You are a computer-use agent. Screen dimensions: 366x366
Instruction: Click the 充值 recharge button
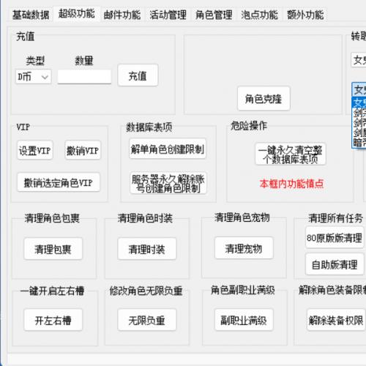click(x=138, y=75)
